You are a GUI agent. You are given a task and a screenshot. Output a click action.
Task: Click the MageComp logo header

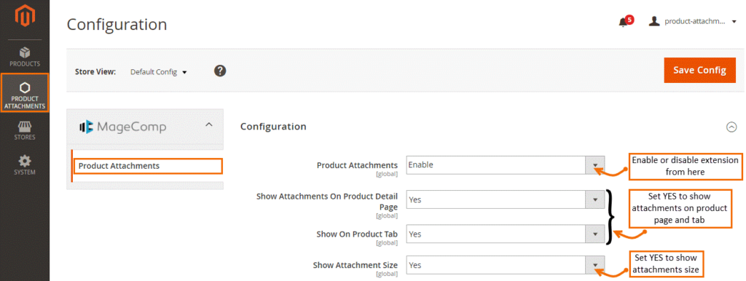(x=122, y=127)
